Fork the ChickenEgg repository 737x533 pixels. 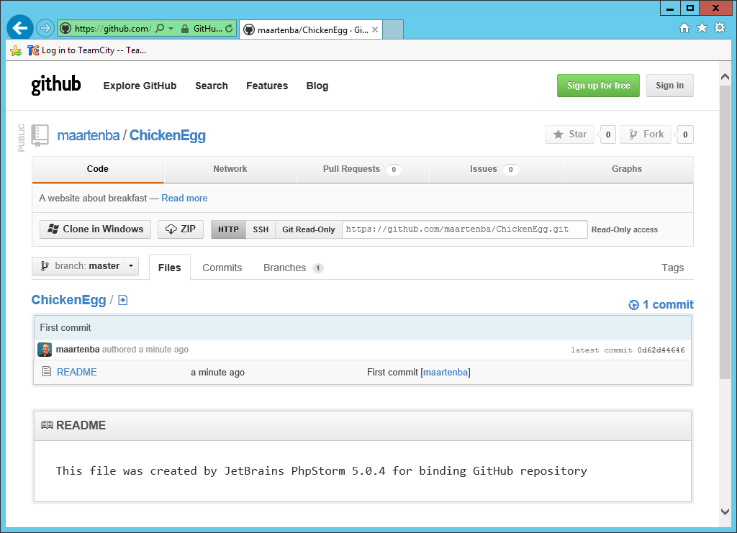pos(646,135)
